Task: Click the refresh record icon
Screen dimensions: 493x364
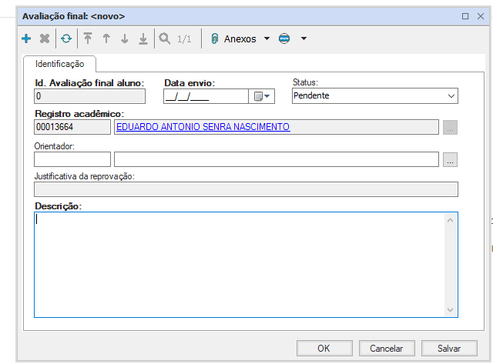Action: (66, 38)
